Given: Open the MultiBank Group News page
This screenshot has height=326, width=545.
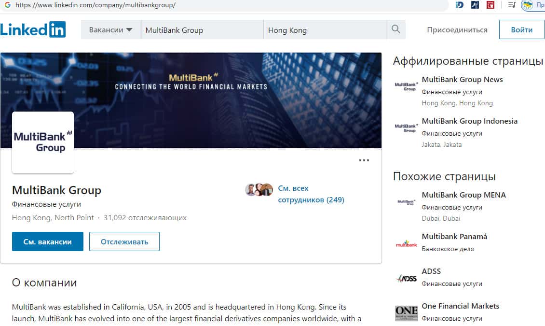Looking at the screenshot, I should [x=462, y=80].
